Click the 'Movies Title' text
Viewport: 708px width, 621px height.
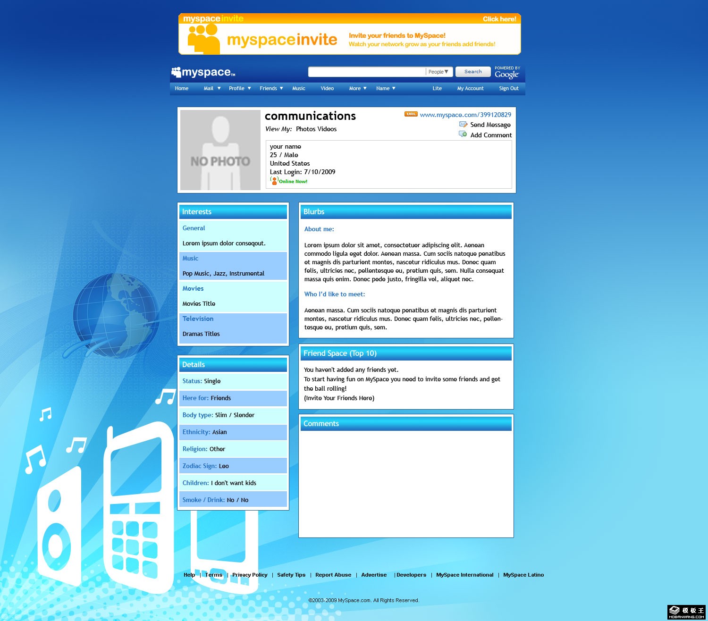199,303
